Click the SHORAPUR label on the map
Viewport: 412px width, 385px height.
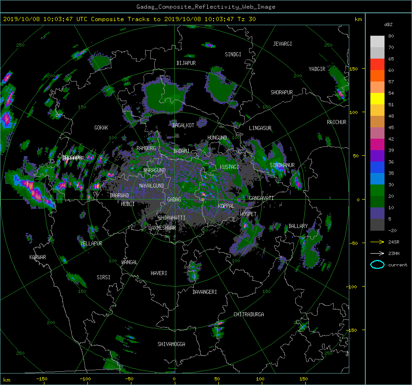click(282, 92)
